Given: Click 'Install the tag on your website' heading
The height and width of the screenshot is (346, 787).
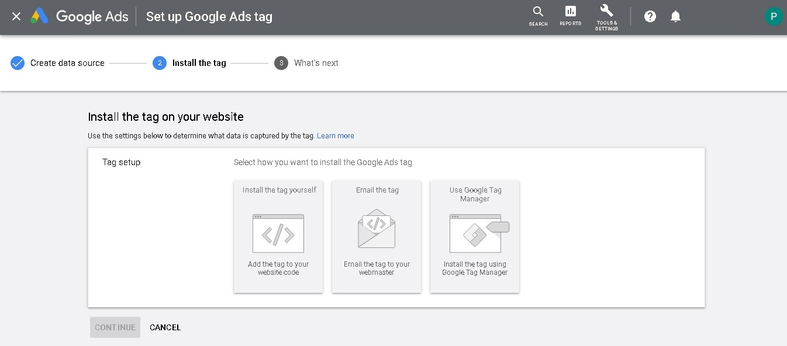Looking at the screenshot, I should coord(165,117).
